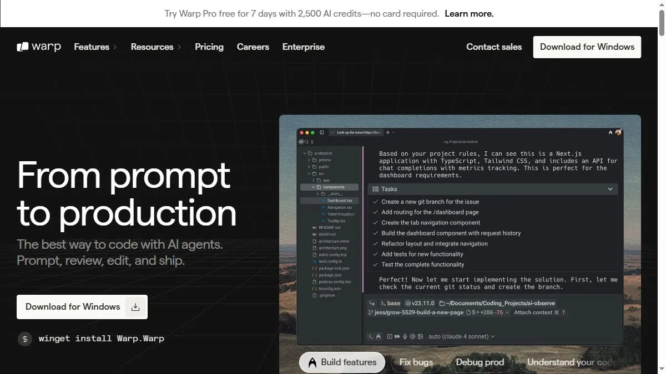Select the Debug prod tab
Screen dimensions: 666x374
[480, 362]
